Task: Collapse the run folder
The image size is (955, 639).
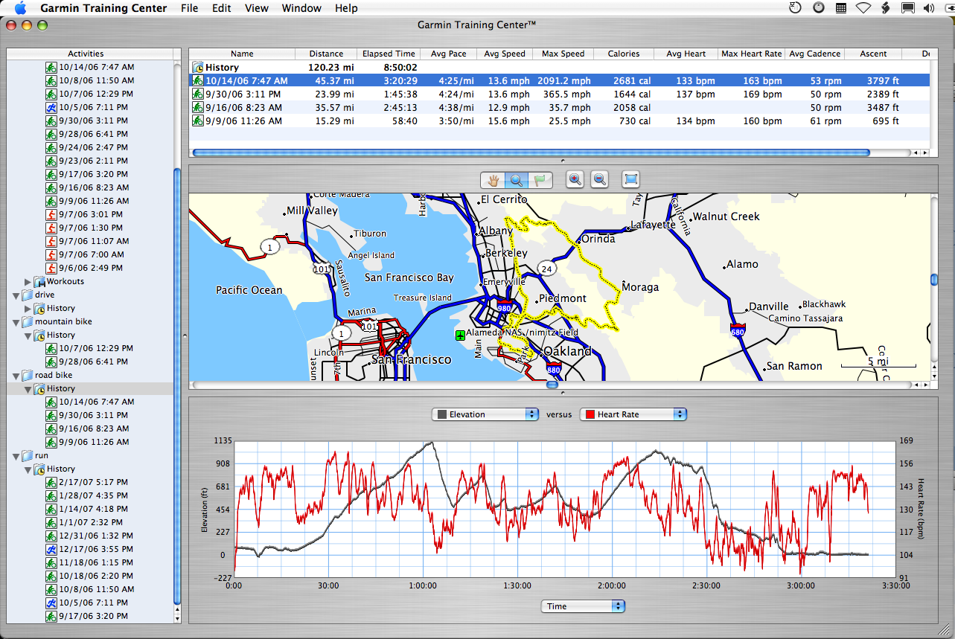Action: coord(16,456)
